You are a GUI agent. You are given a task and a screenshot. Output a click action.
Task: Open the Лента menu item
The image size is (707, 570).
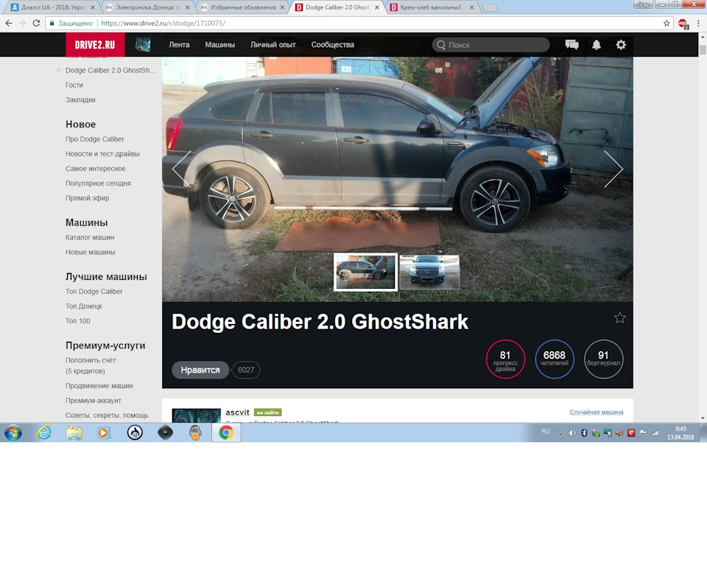pos(179,45)
